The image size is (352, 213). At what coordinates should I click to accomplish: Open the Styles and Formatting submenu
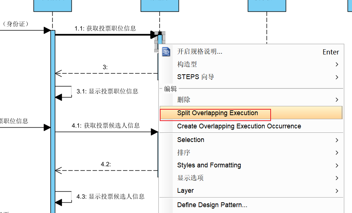(251, 165)
